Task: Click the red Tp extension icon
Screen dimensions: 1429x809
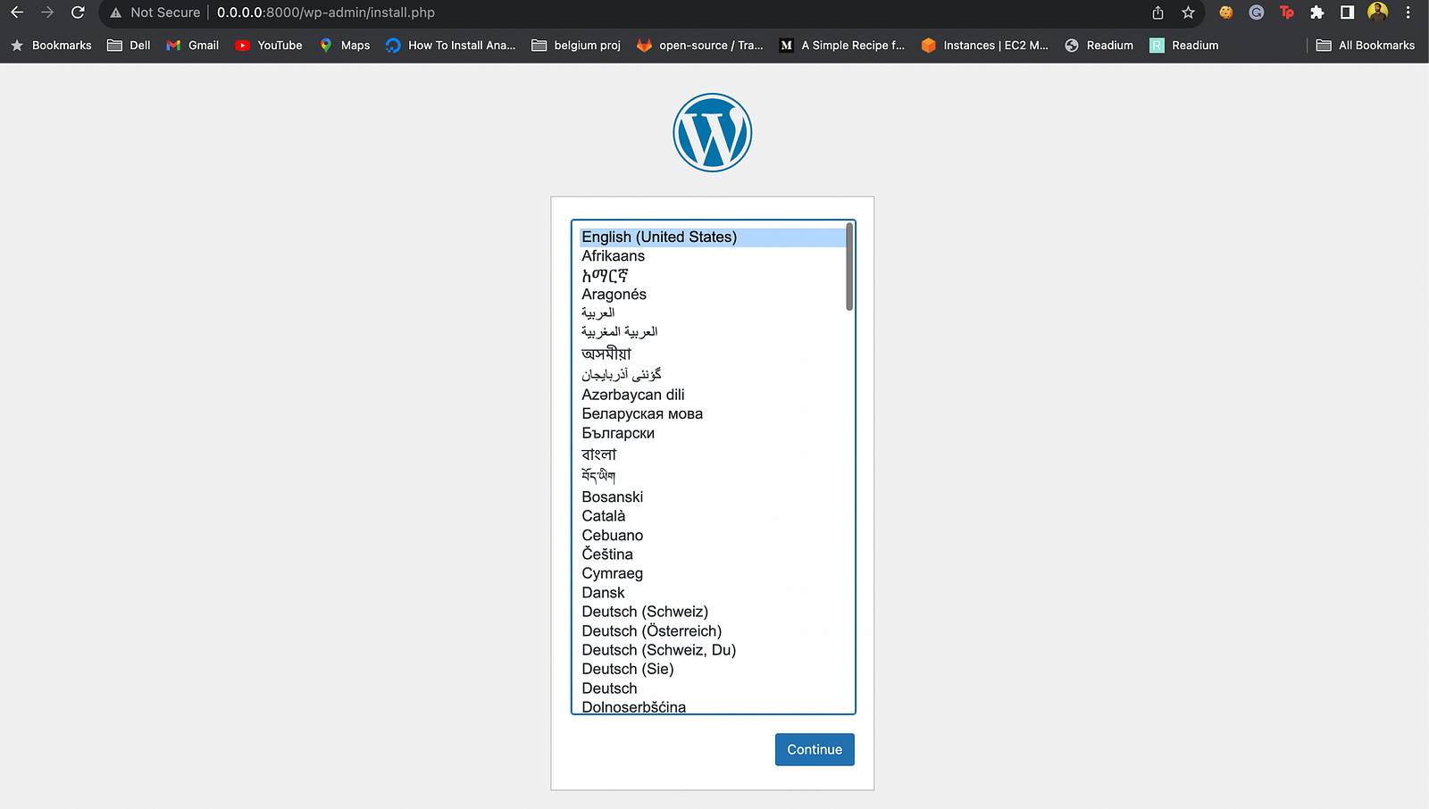Action: 1287,13
